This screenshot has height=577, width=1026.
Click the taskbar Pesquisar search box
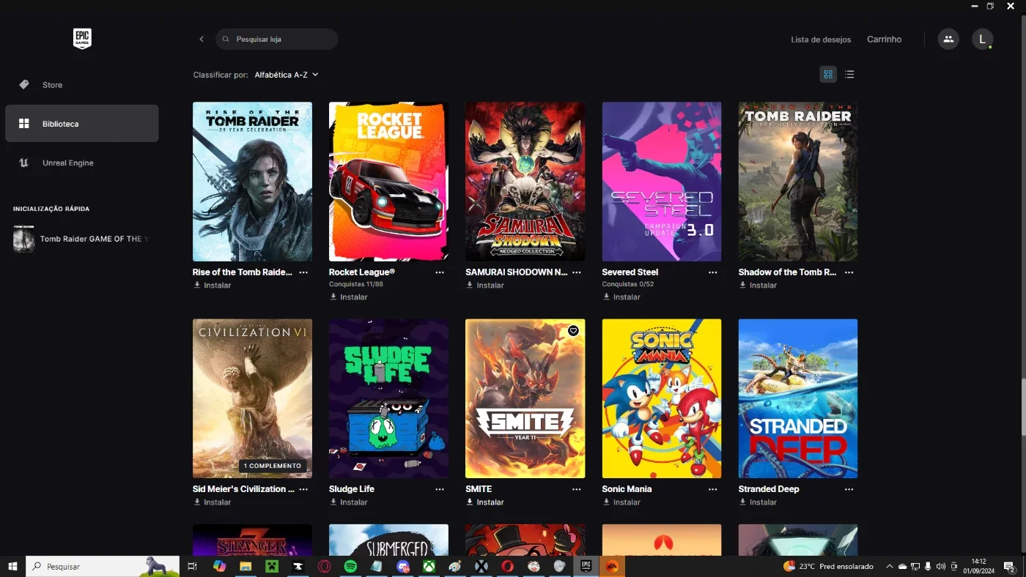point(103,566)
